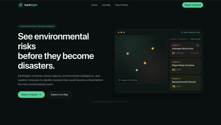Click the 76 high score

174,86
